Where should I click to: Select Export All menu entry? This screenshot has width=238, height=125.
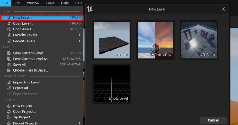point(22,88)
